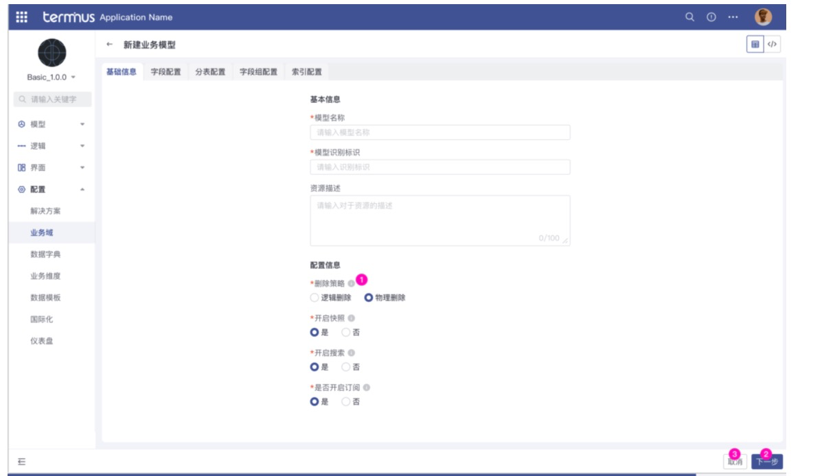Click the search magnifier icon in header
The width and height of the screenshot is (835, 476).
[689, 17]
